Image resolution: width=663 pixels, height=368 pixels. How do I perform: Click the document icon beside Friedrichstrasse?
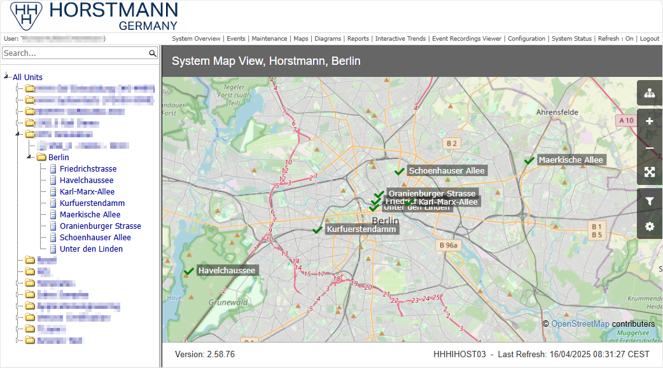(x=53, y=169)
